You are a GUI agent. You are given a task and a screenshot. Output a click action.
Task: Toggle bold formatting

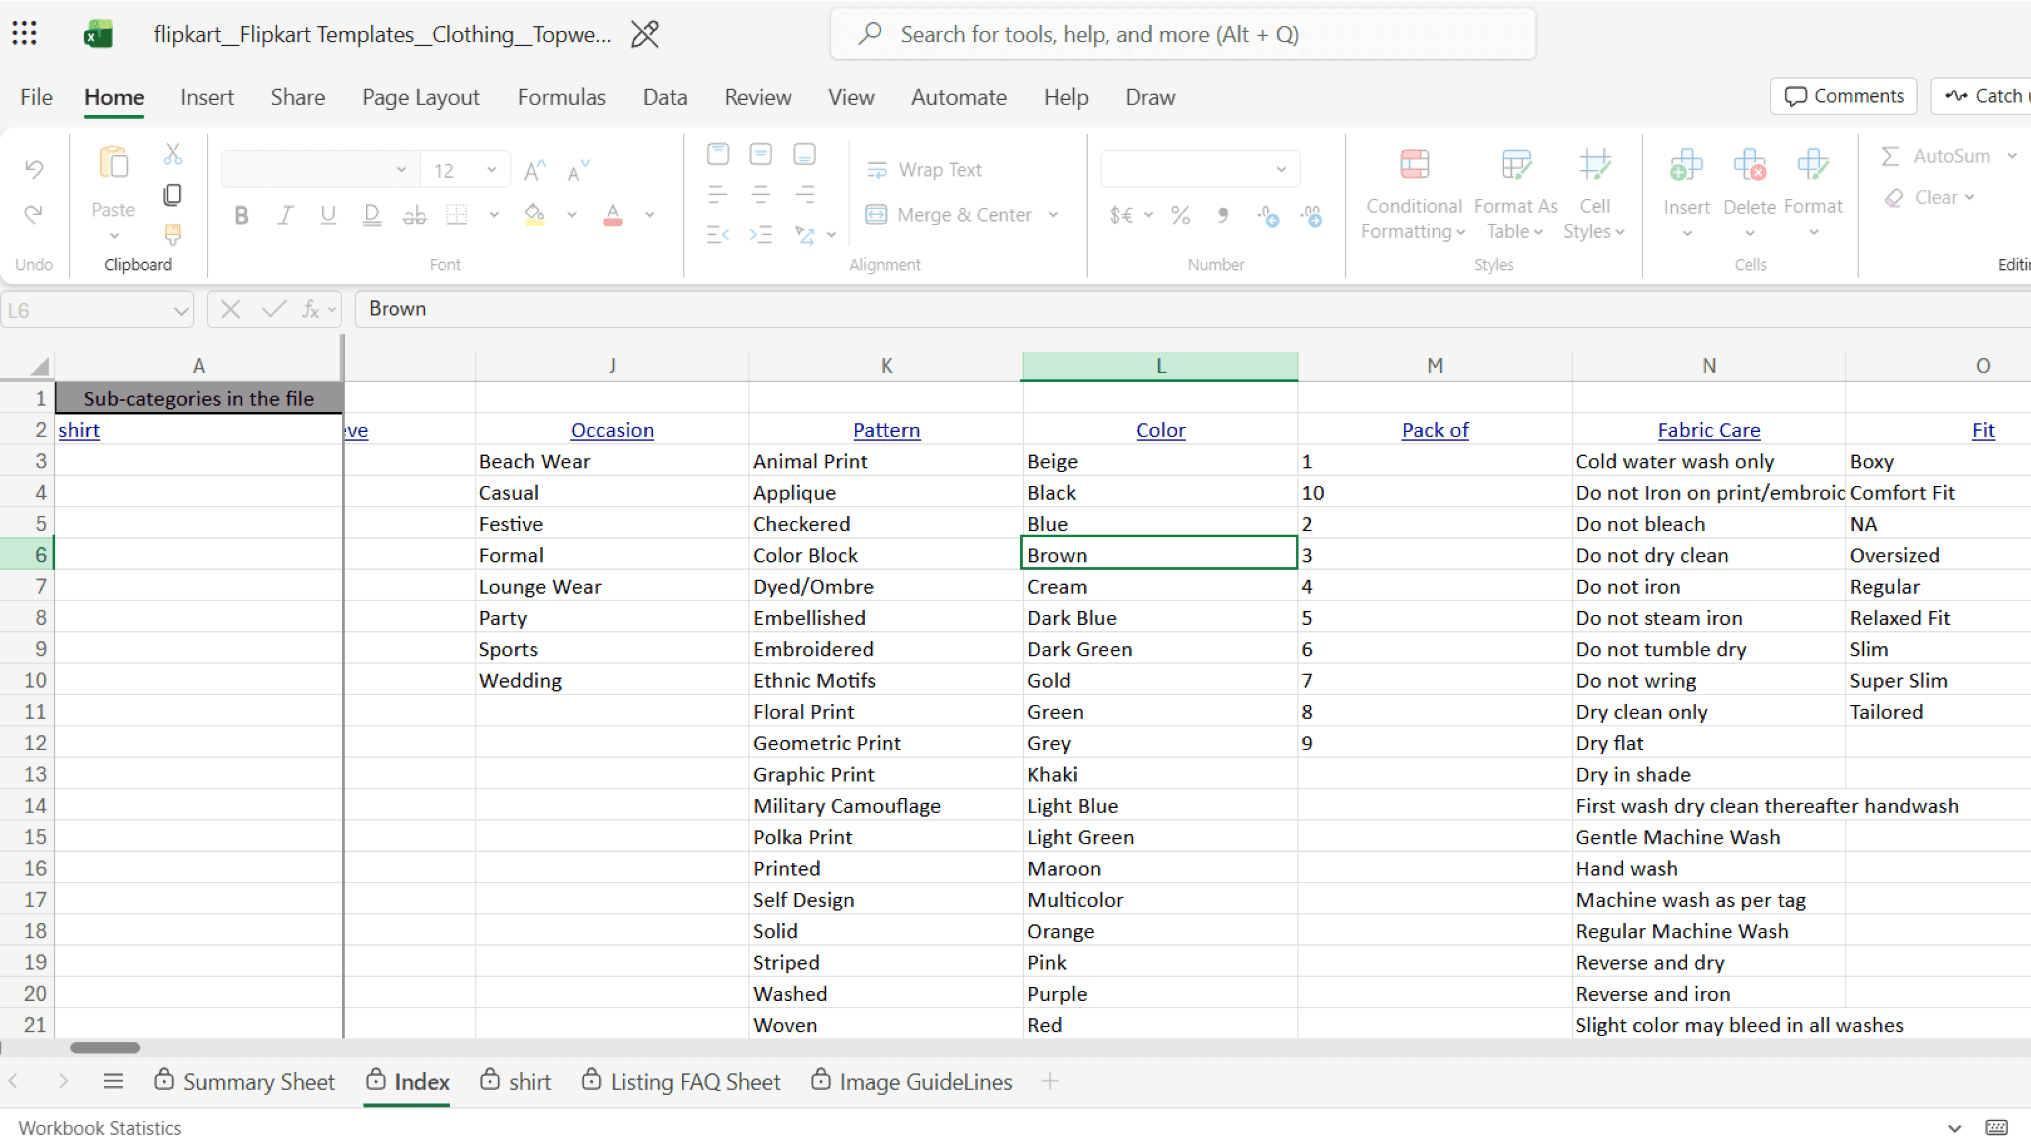241,215
